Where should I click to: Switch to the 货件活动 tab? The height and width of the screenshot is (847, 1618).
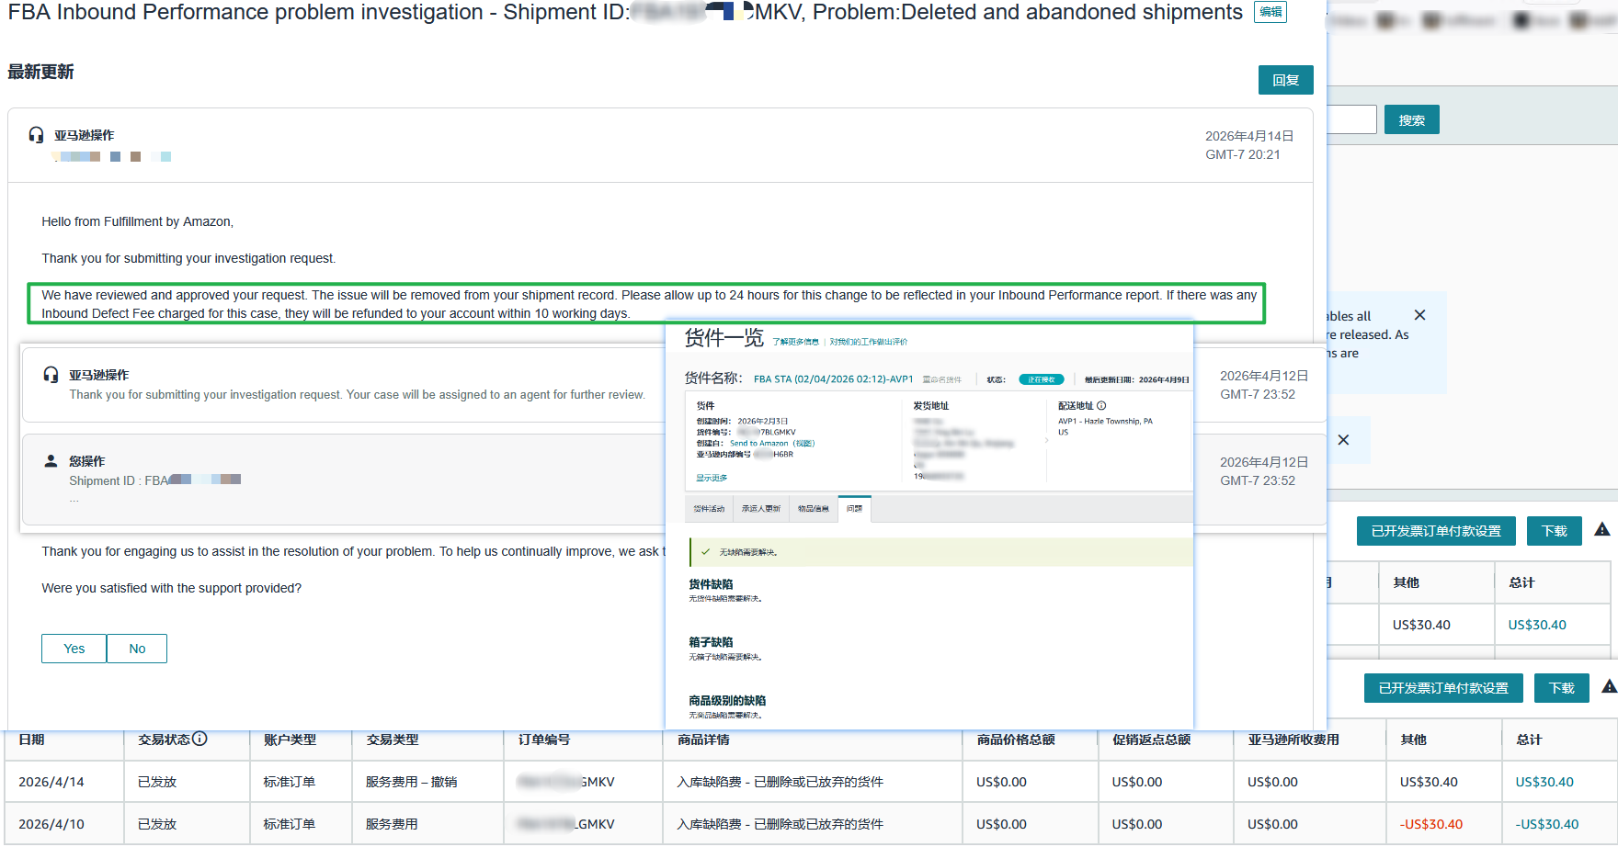coord(708,508)
